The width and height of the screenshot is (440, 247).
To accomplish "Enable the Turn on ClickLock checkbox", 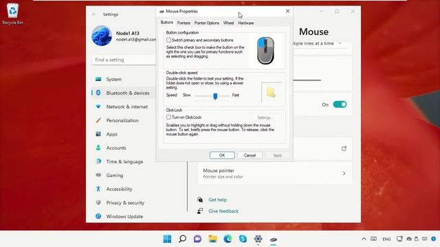I will click(x=168, y=117).
